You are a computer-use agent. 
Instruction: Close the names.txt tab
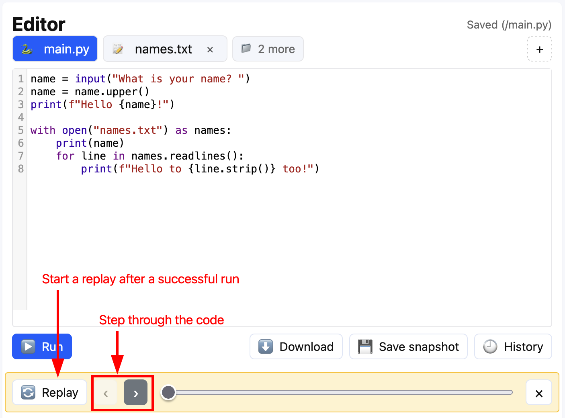pyautogui.click(x=210, y=49)
